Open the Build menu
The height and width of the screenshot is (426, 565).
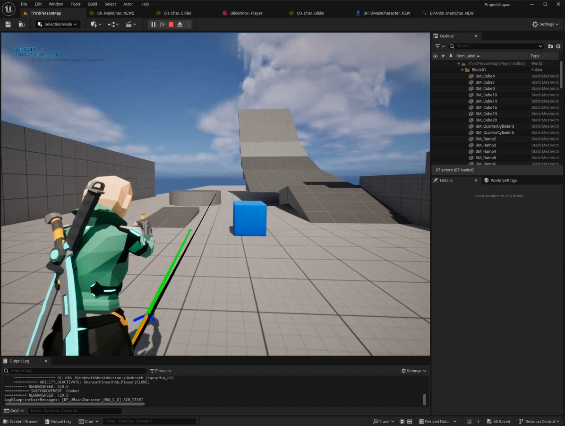[x=93, y=4]
